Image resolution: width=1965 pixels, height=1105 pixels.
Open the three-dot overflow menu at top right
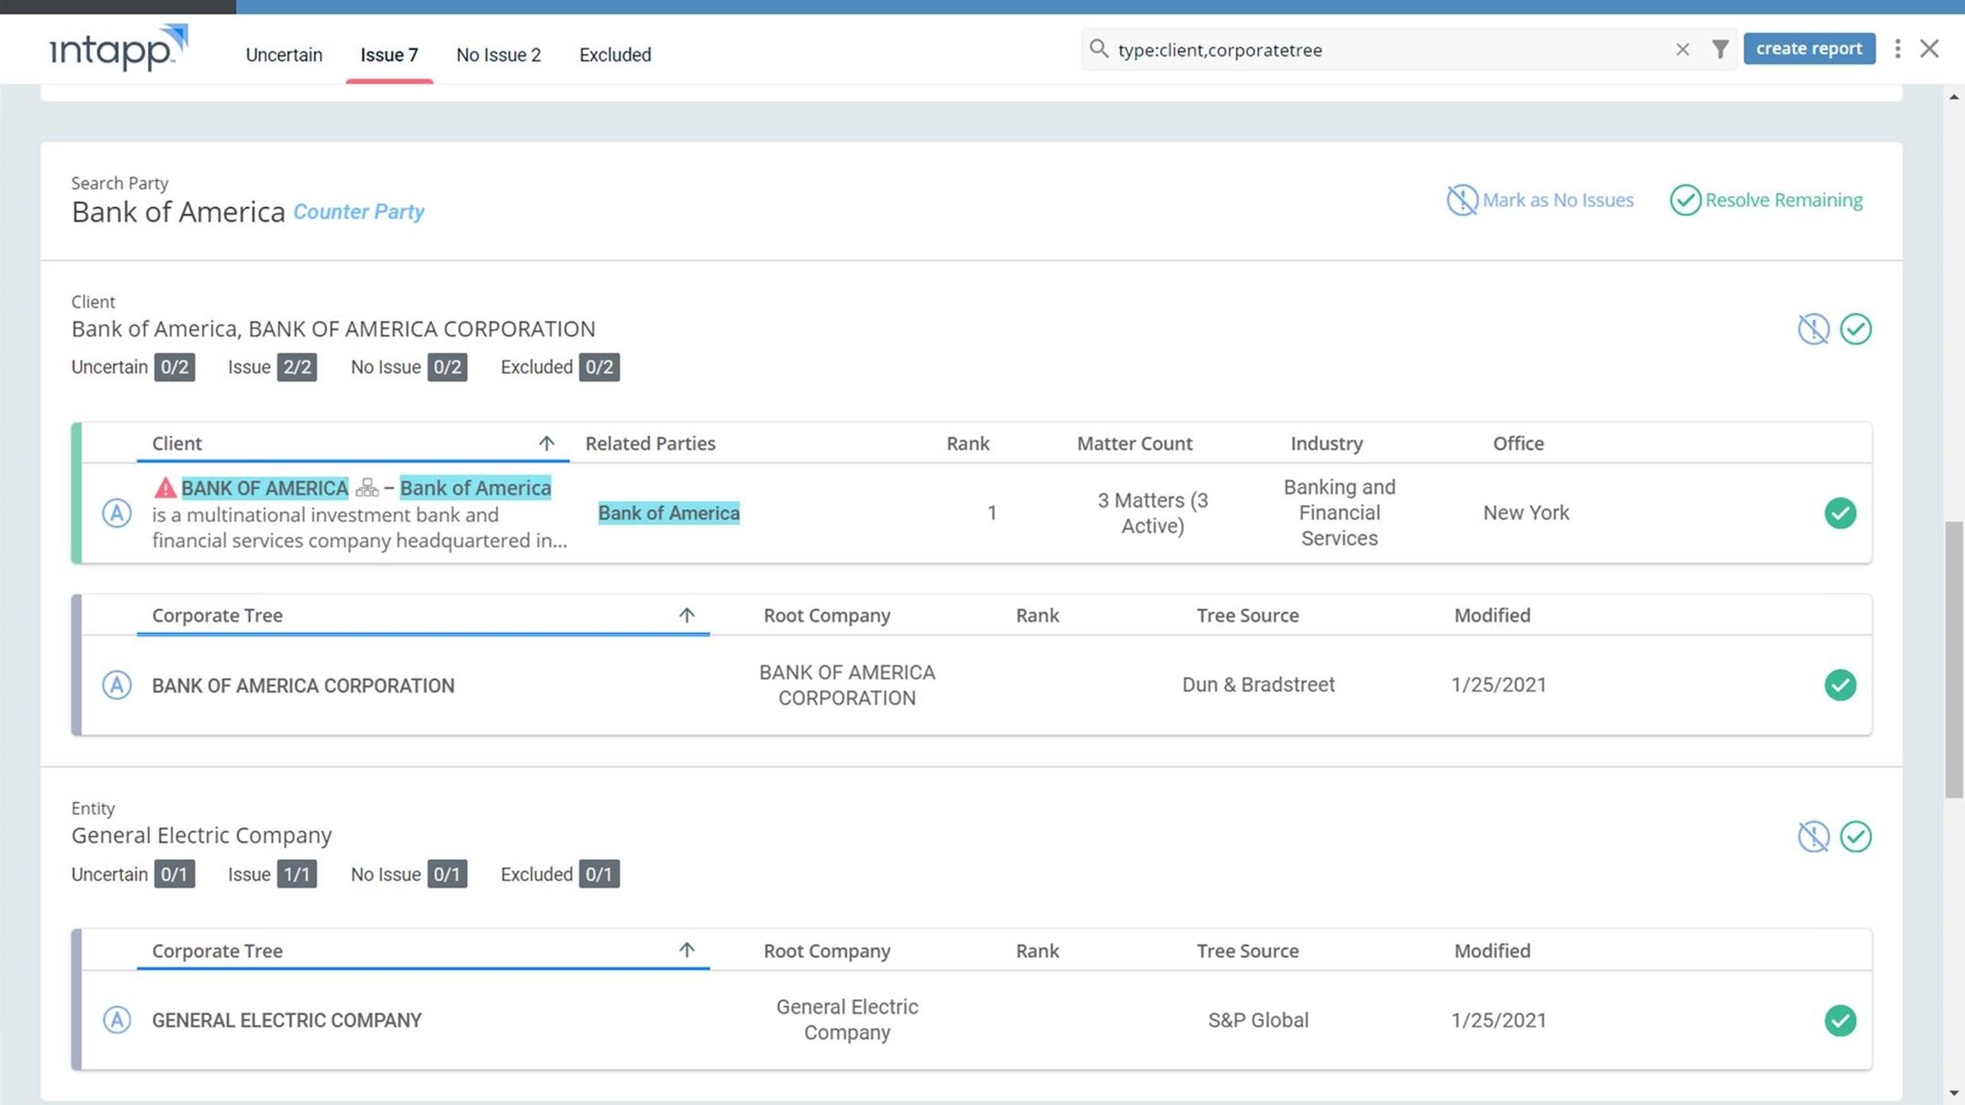[1898, 49]
